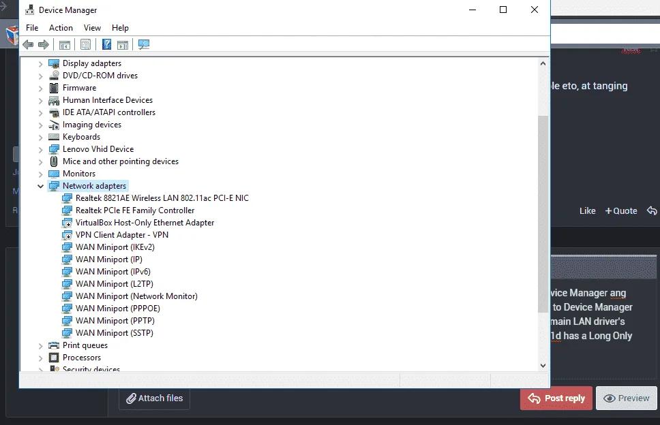
Task: Open the Action menu
Action: coord(61,28)
